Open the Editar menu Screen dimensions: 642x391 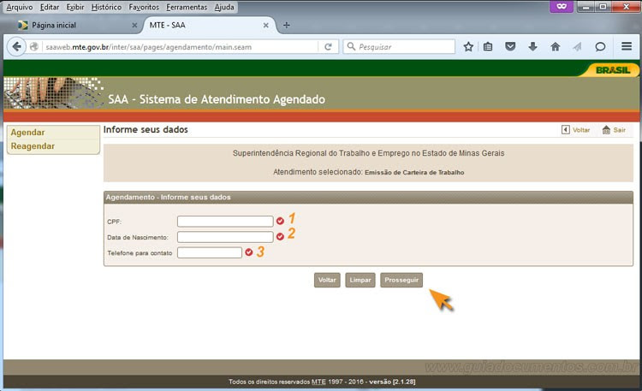click(49, 7)
